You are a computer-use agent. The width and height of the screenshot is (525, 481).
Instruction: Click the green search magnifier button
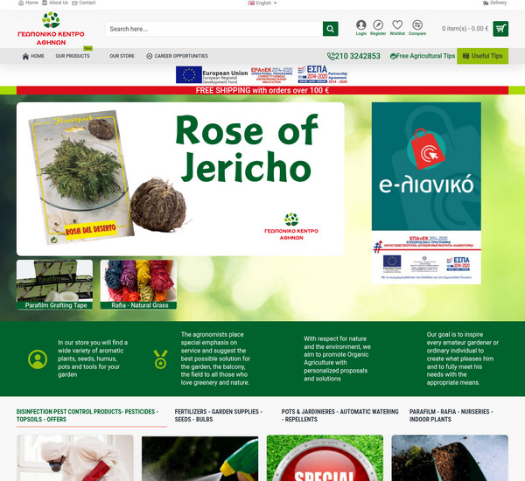pos(330,29)
